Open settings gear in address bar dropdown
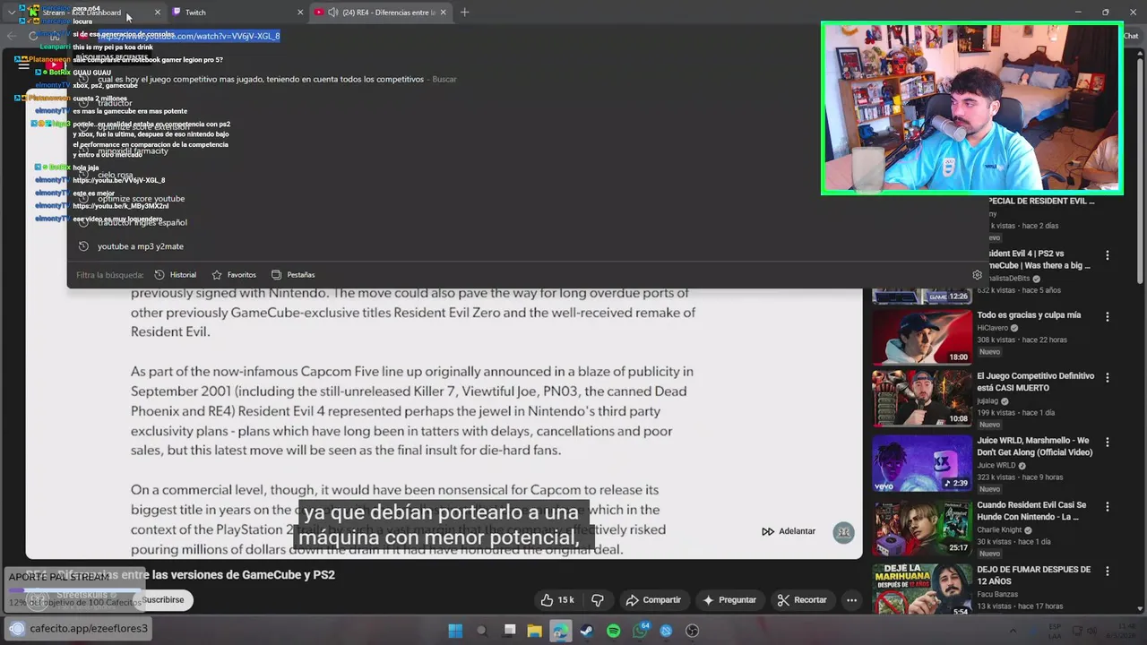 (978, 275)
